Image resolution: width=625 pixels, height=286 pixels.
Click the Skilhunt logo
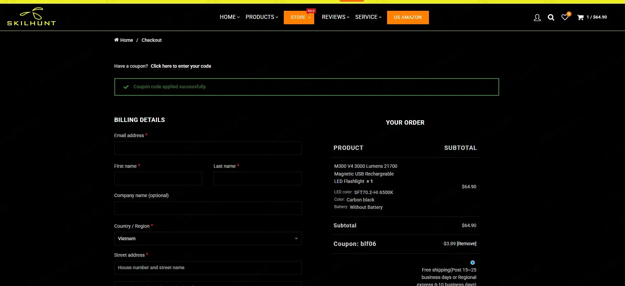31,17
